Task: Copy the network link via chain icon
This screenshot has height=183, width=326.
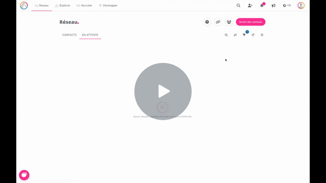Action: pos(218,22)
